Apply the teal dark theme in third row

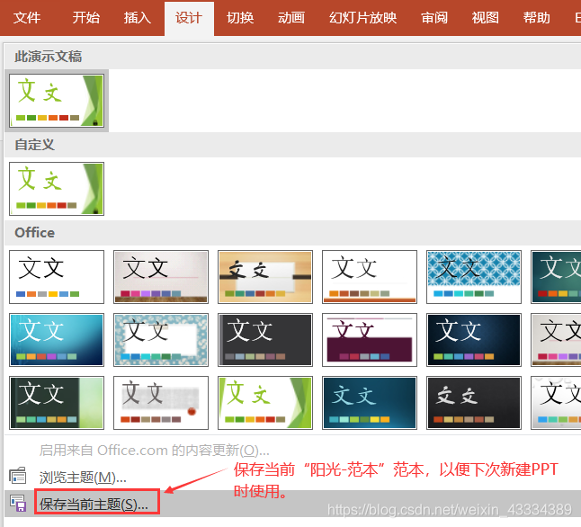pyautogui.click(x=370, y=403)
